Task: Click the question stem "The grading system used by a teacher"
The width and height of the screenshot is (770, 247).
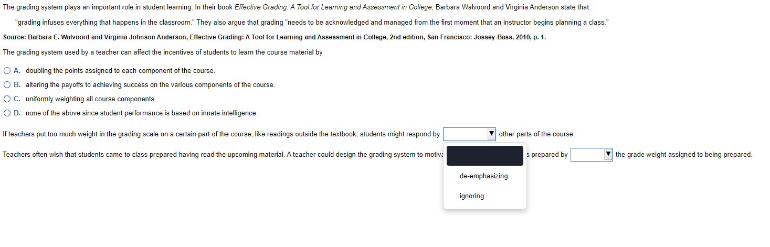Action: click(x=163, y=52)
